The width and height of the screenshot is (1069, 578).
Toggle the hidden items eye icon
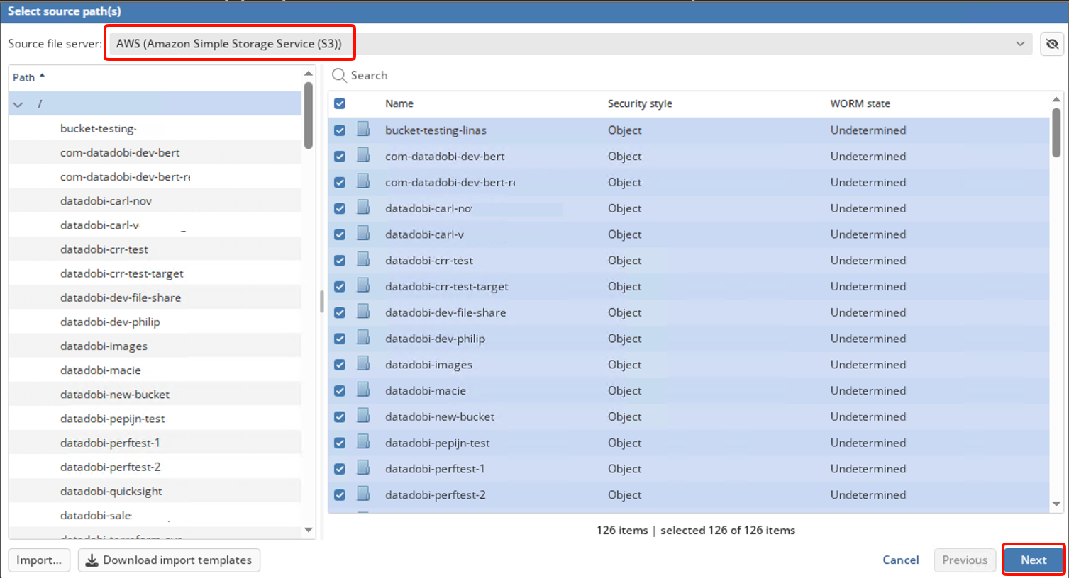point(1052,44)
